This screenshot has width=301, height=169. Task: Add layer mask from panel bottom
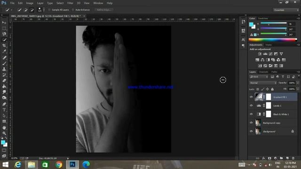click(x=269, y=158)
